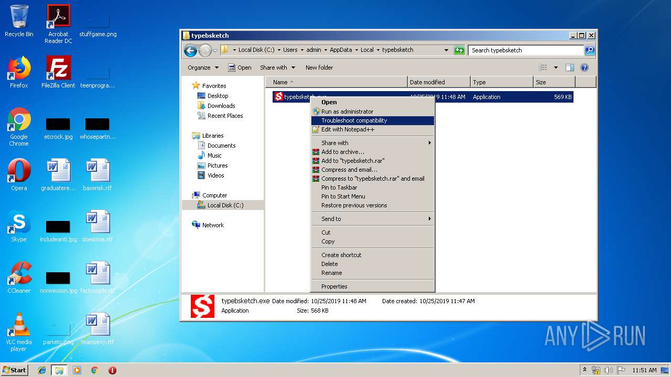
Task: Show hidden system tray icons
Action: (585, 370)
